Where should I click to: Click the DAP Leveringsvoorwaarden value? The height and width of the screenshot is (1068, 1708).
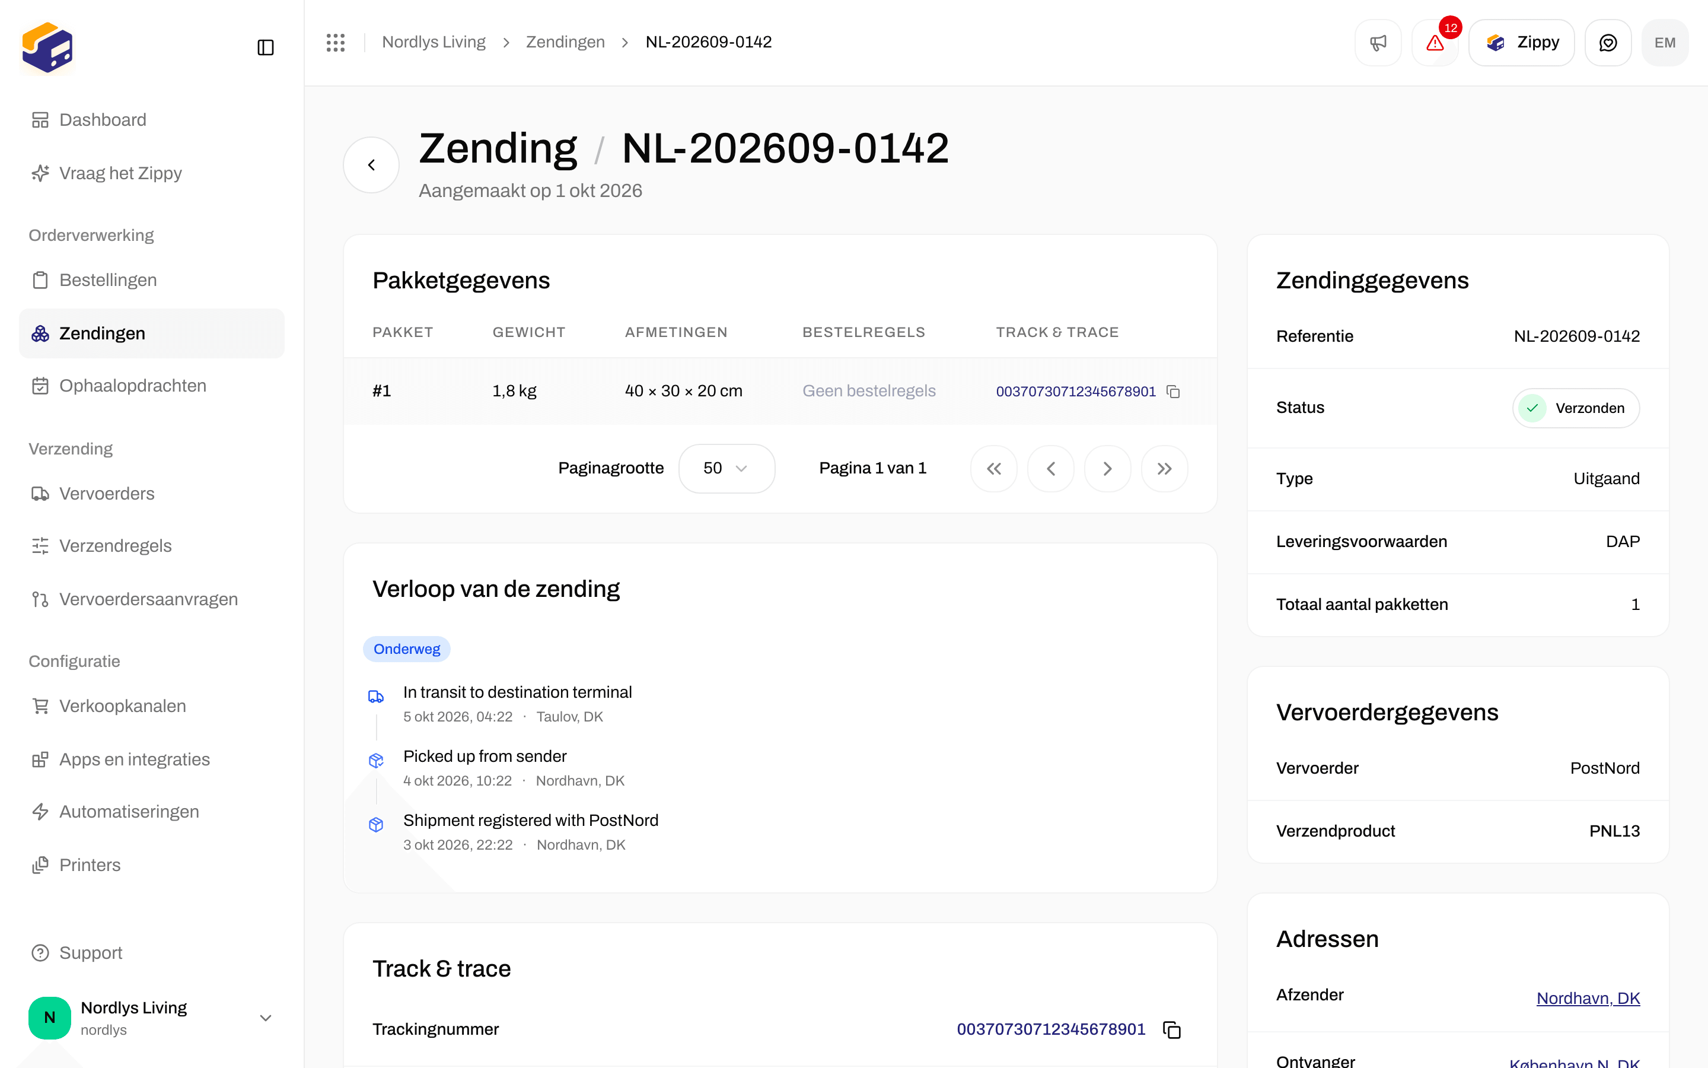point(1623,542)
